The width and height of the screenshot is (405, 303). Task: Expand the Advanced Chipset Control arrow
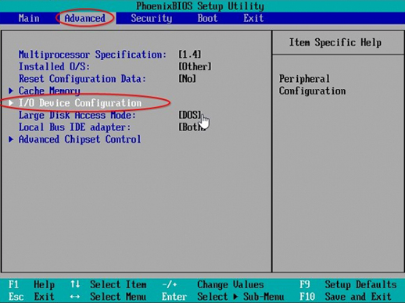[11, 139]
